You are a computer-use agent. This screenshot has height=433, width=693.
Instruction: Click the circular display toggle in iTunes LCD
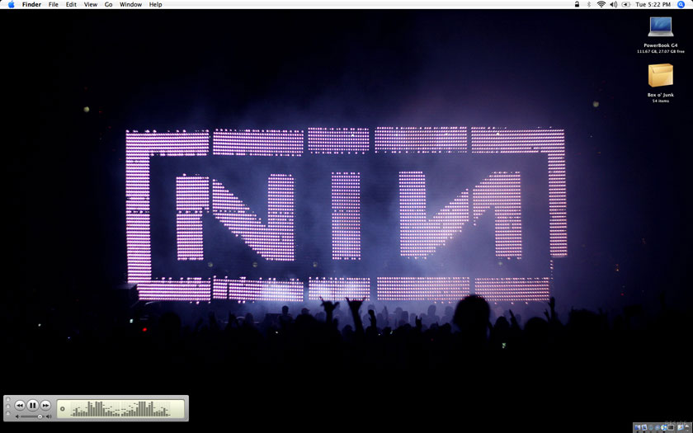pyautogui.click(x=63, y=409)
